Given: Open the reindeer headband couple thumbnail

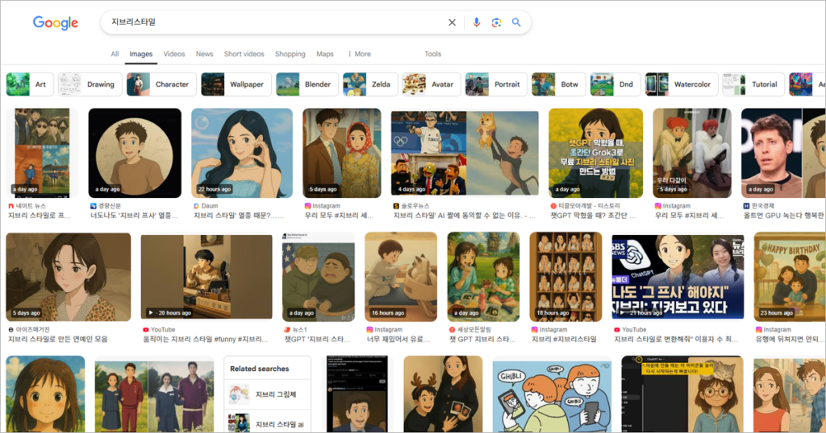Looking at the screenshot, I should coord(443,394).
